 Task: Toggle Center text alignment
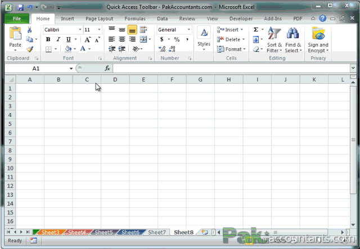(122, 39)
